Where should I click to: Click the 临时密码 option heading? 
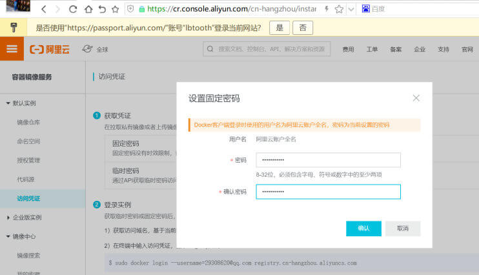click(125, 170)
